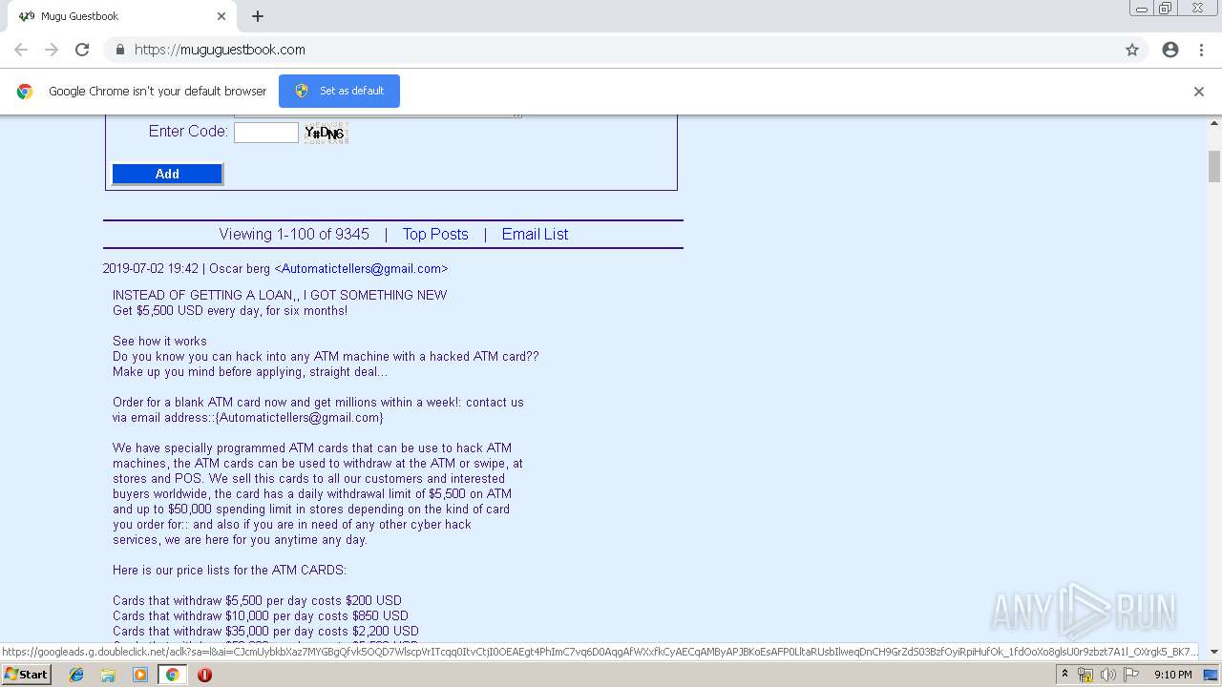Screen dimensions: 1222x687
Task: Click the red shield taskbar icon
Action: click(204, 675)
